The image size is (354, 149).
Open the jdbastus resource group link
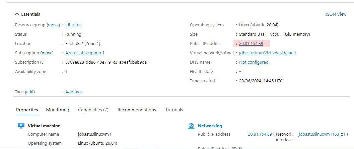click(x=73, y=25)
